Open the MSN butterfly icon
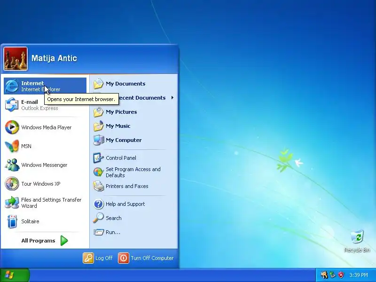This screenshot has width=376, height=282. coord(12,146)
